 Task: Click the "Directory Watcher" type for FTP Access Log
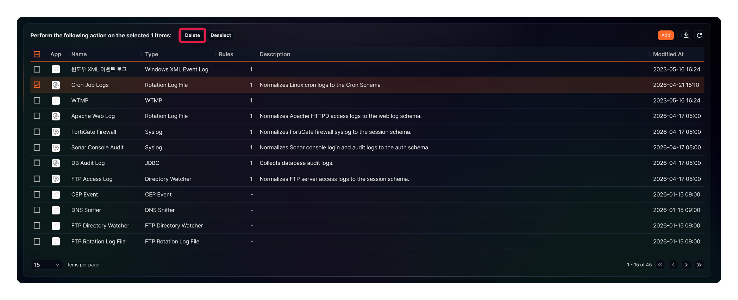(168, 179)
